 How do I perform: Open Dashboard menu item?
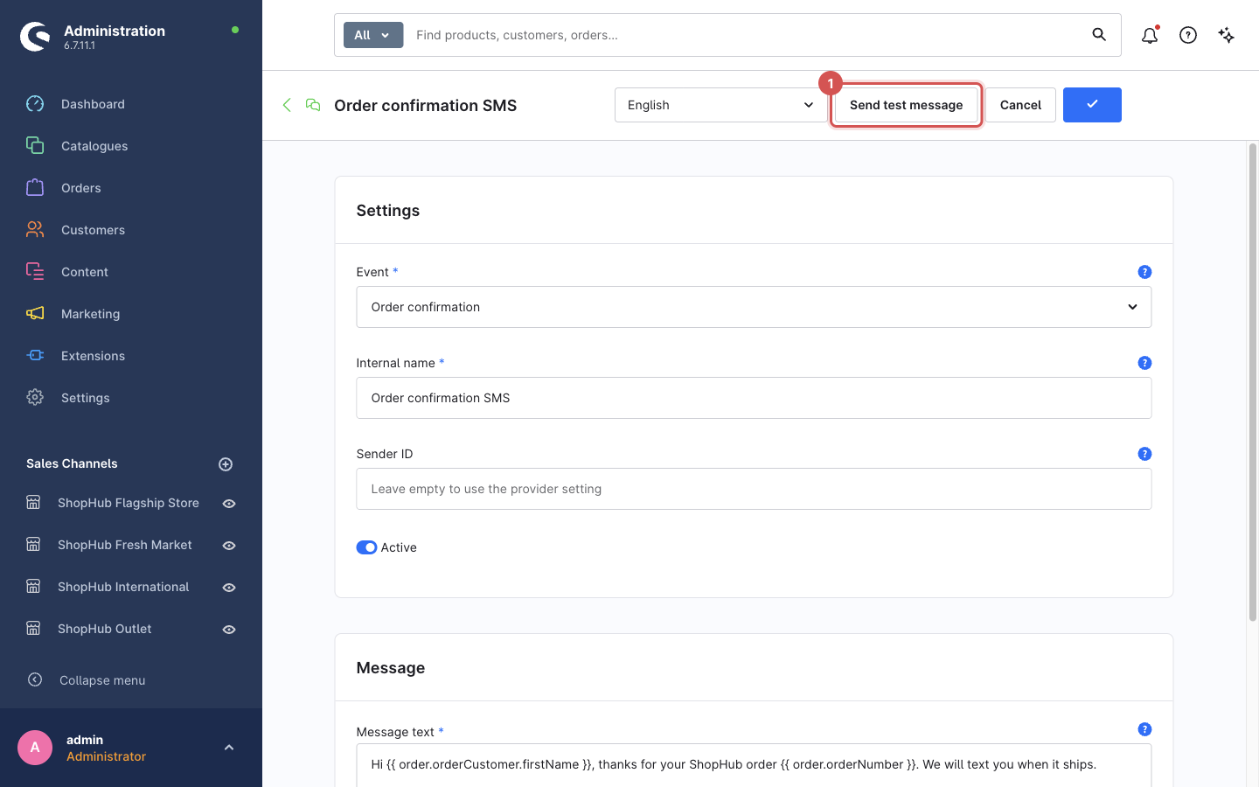(93, 104)
